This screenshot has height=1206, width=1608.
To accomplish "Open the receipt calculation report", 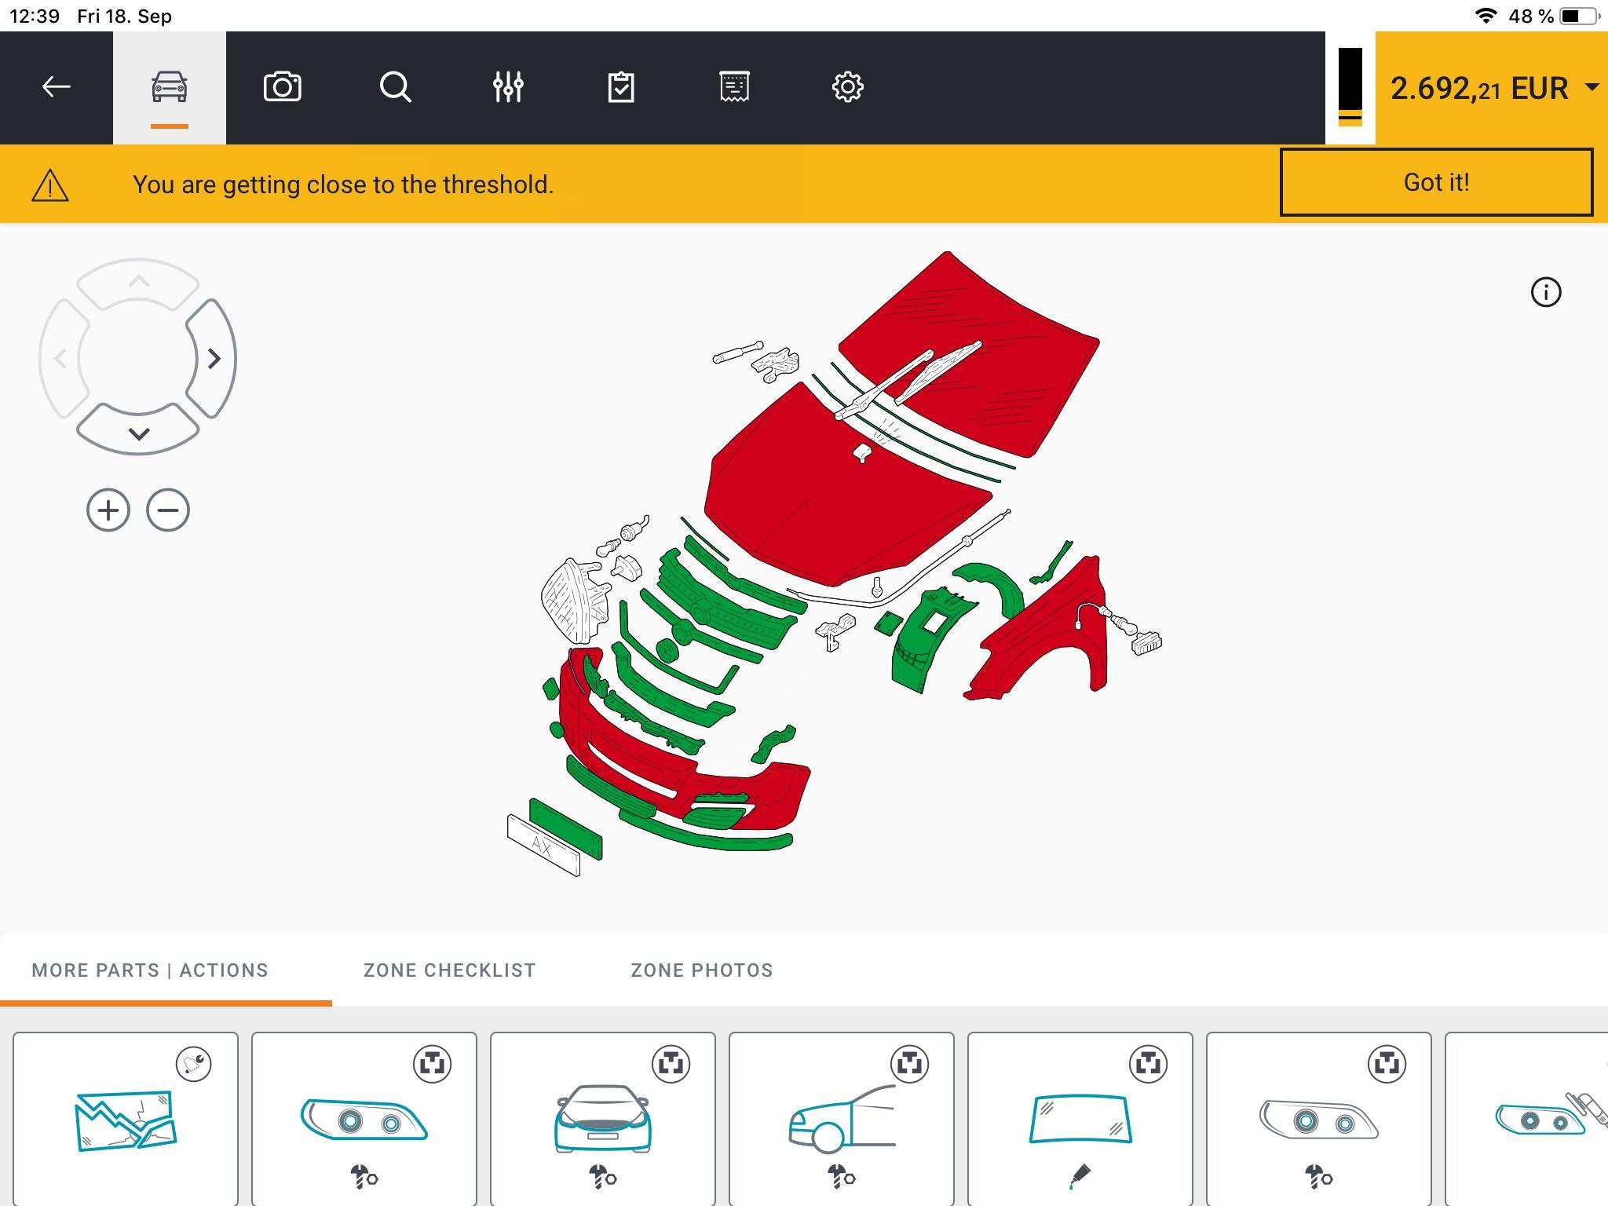I will 734,87.
